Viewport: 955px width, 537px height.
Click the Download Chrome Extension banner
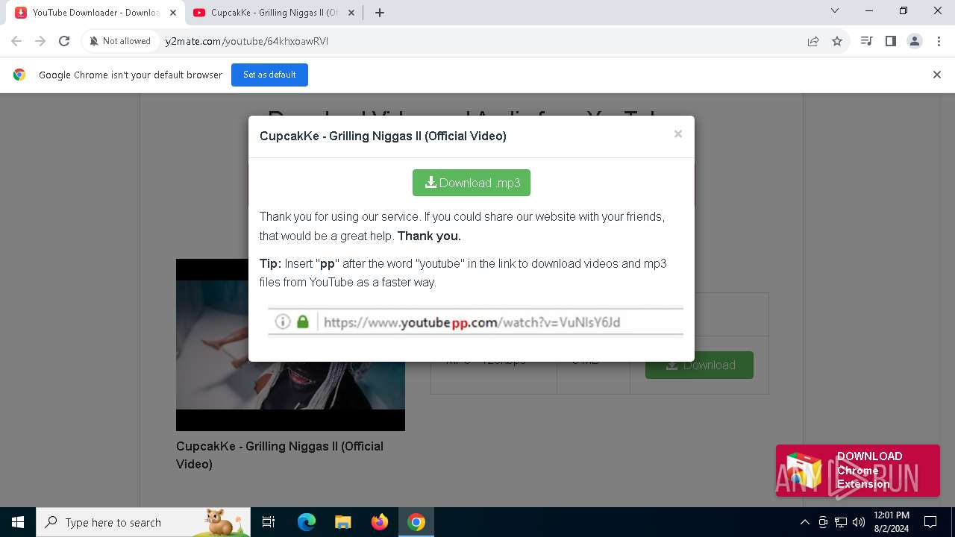(x=858, y=471)
